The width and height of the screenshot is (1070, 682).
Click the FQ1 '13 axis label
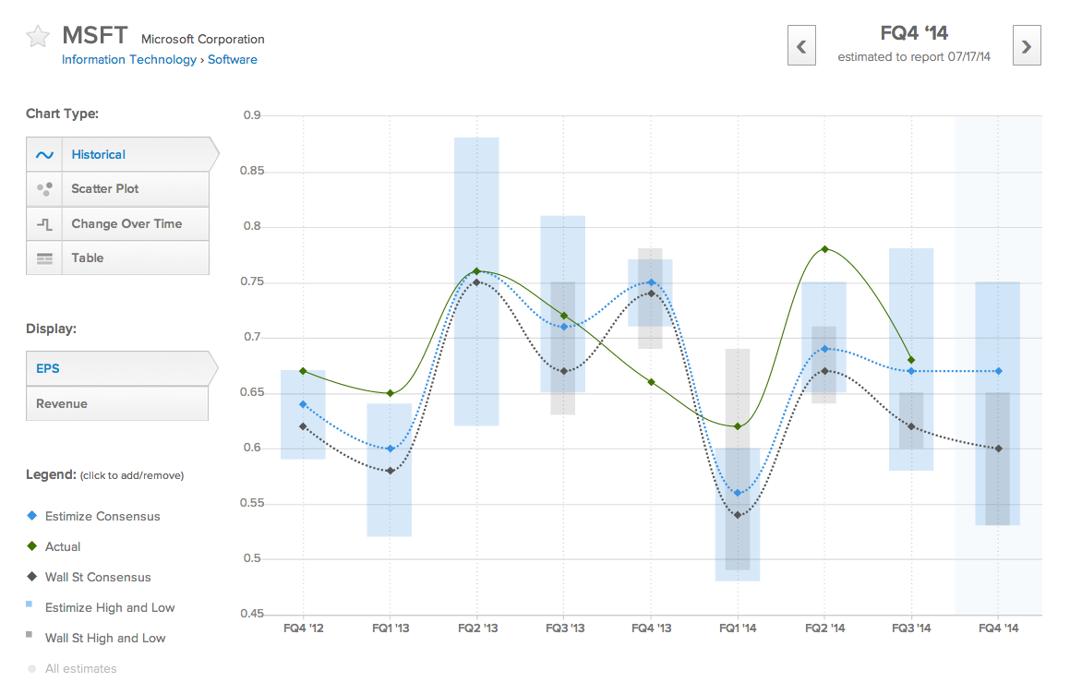click(391, 628)
